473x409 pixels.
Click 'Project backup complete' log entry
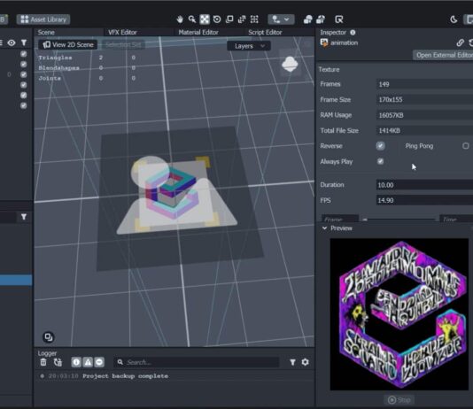point(125,376)
